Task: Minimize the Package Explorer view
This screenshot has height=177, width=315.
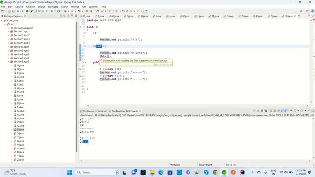Action: pyautogui.click(x=72, y=16)
